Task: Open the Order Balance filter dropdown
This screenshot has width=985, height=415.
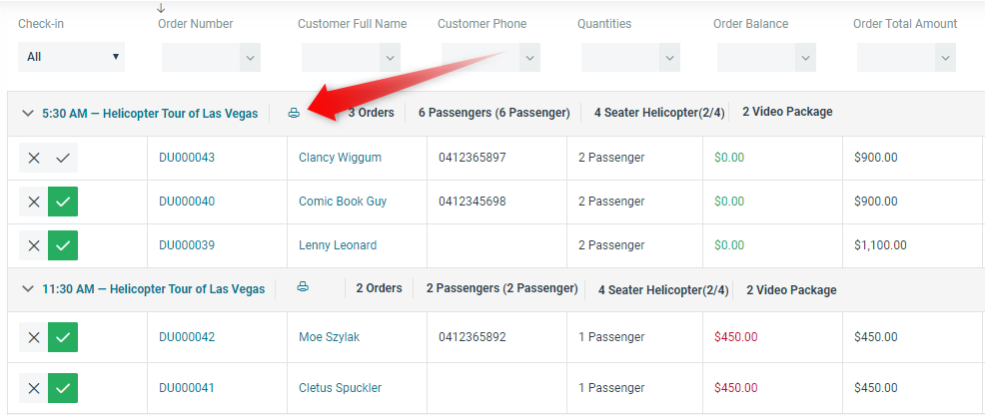Action: 805,58
